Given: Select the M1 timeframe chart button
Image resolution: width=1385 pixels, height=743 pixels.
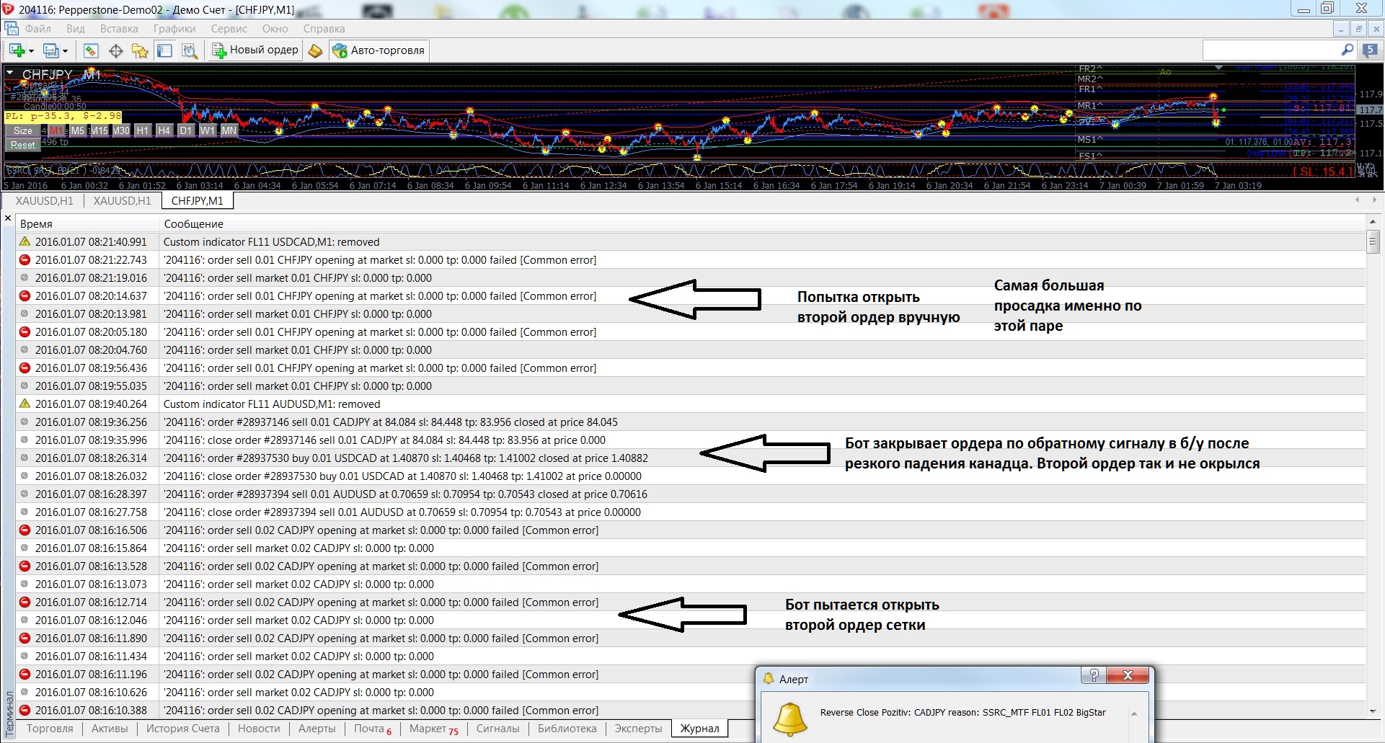Looking at the screenshot, I should click(56, 130).
